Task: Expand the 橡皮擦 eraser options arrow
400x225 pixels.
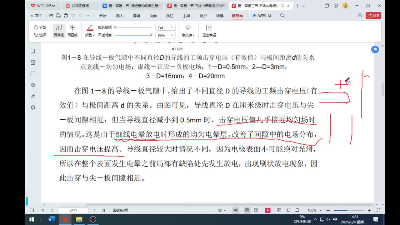Action: tap(194, 35)
